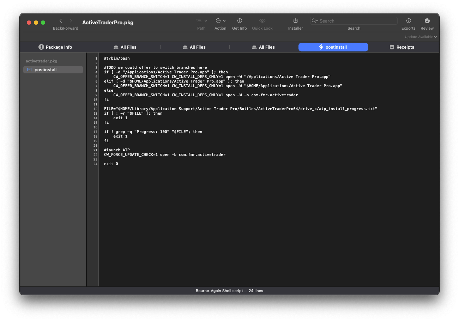Open package in Installer
Image resolution: width=459 pixels, height=321 pixels.
(x=296, y=21)
